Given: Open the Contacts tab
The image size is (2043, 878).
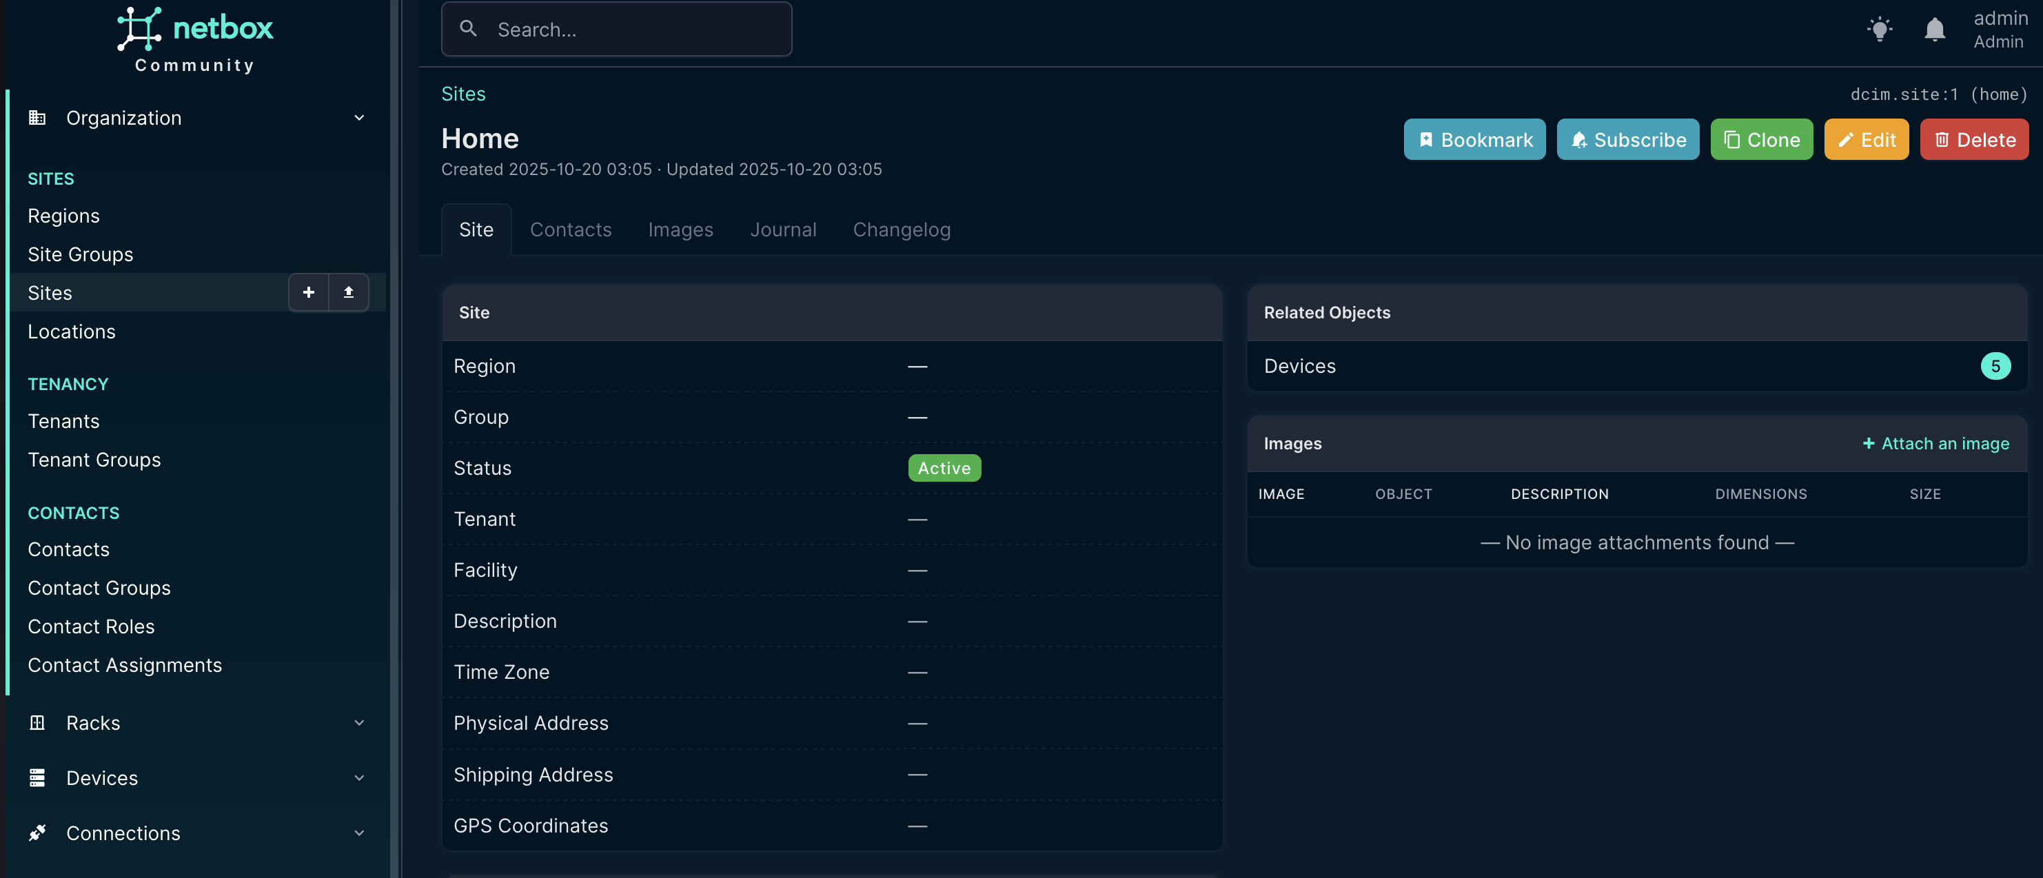Looking at the screenshot, I should click(570, 229).
